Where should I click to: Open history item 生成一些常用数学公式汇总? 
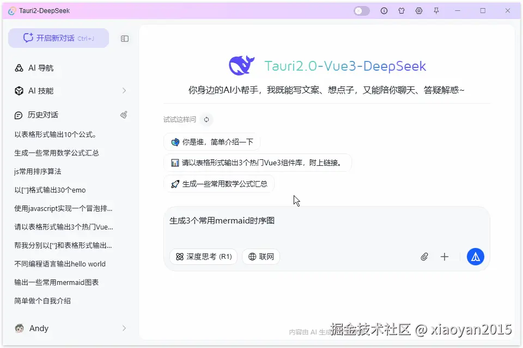56,153
